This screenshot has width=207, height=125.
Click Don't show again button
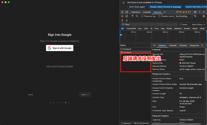137,7
